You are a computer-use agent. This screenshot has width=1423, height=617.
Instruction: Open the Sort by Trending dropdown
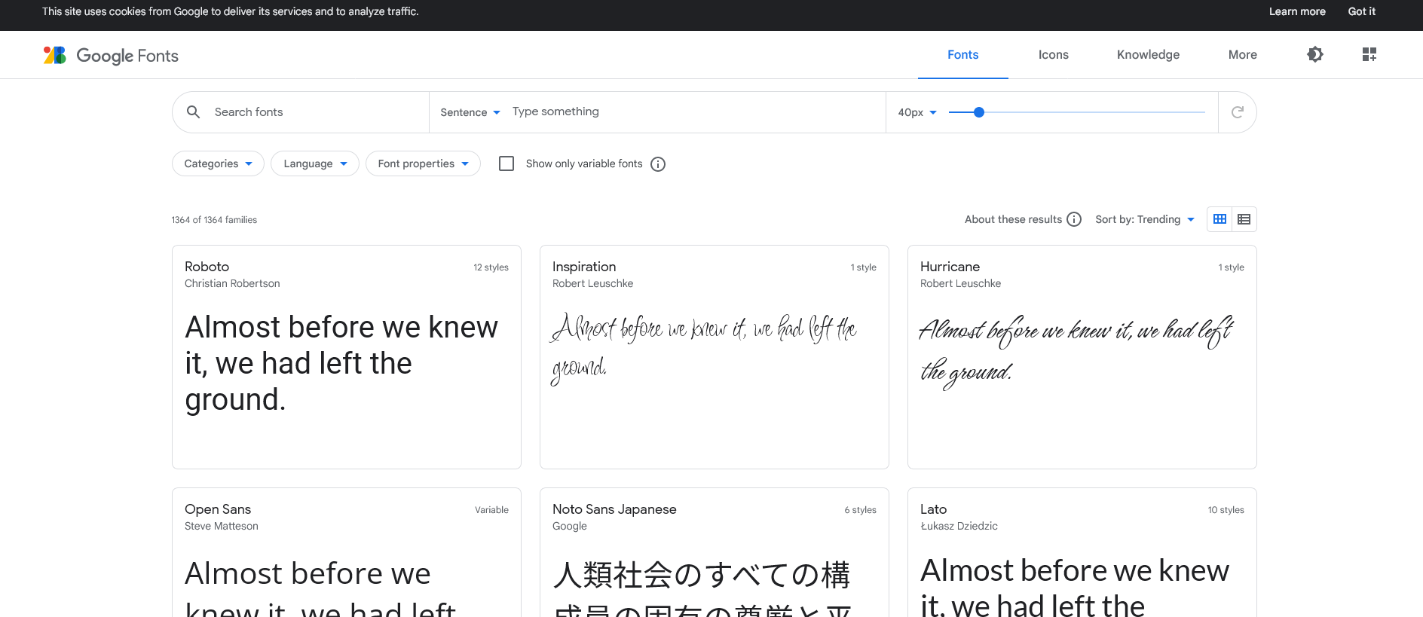tap(1145, 219)
